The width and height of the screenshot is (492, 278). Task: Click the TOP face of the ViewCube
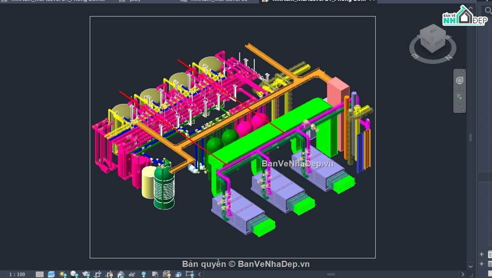[433, 31]
